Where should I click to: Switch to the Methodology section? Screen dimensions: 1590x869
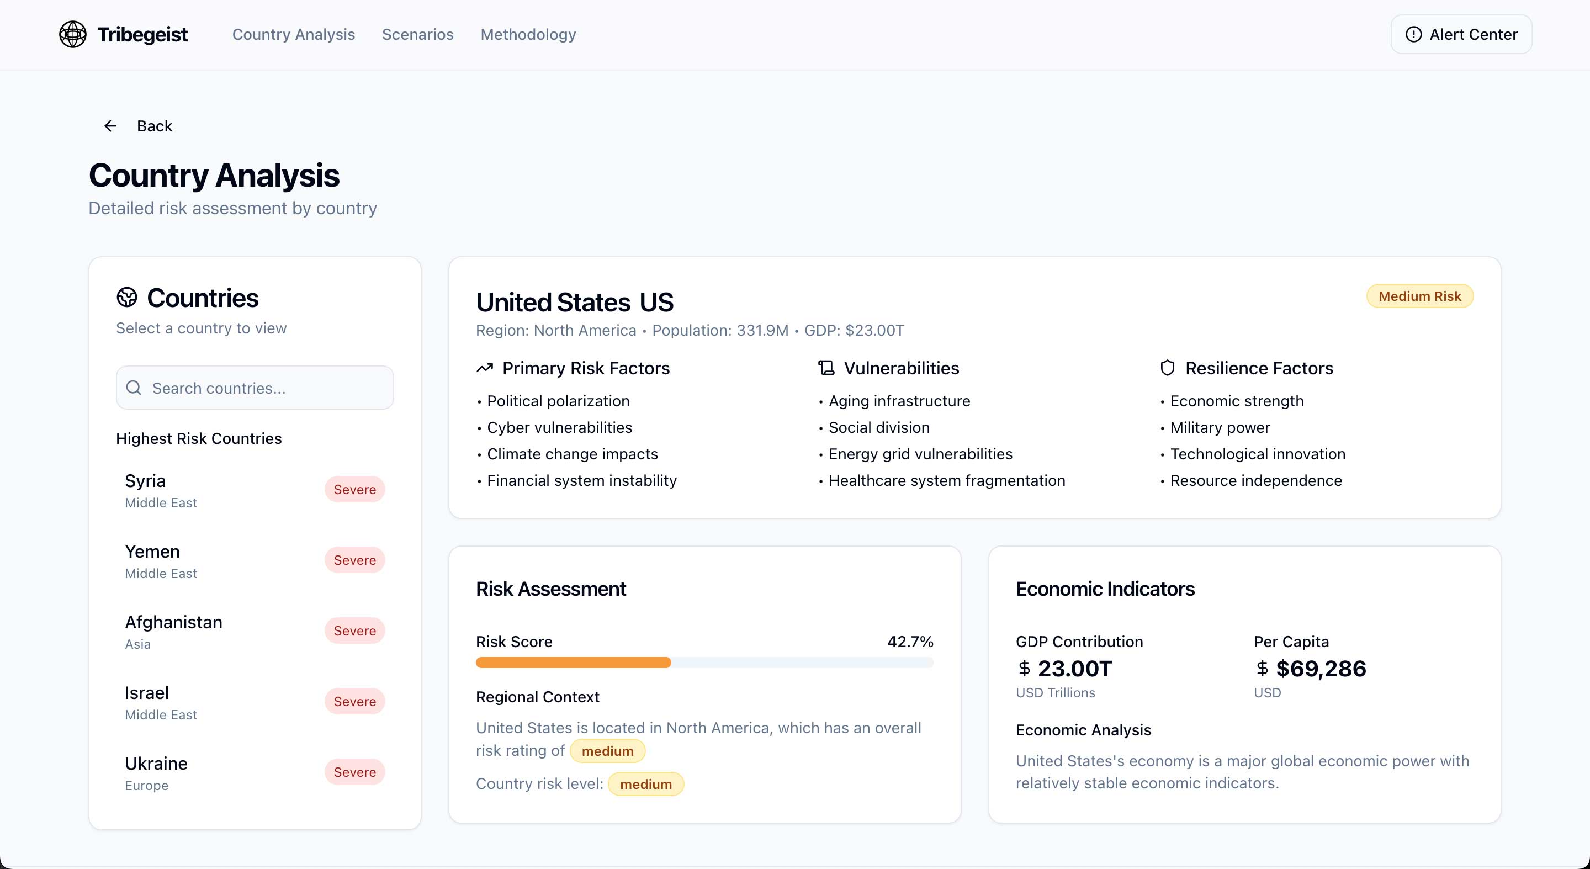pos(528,35)
